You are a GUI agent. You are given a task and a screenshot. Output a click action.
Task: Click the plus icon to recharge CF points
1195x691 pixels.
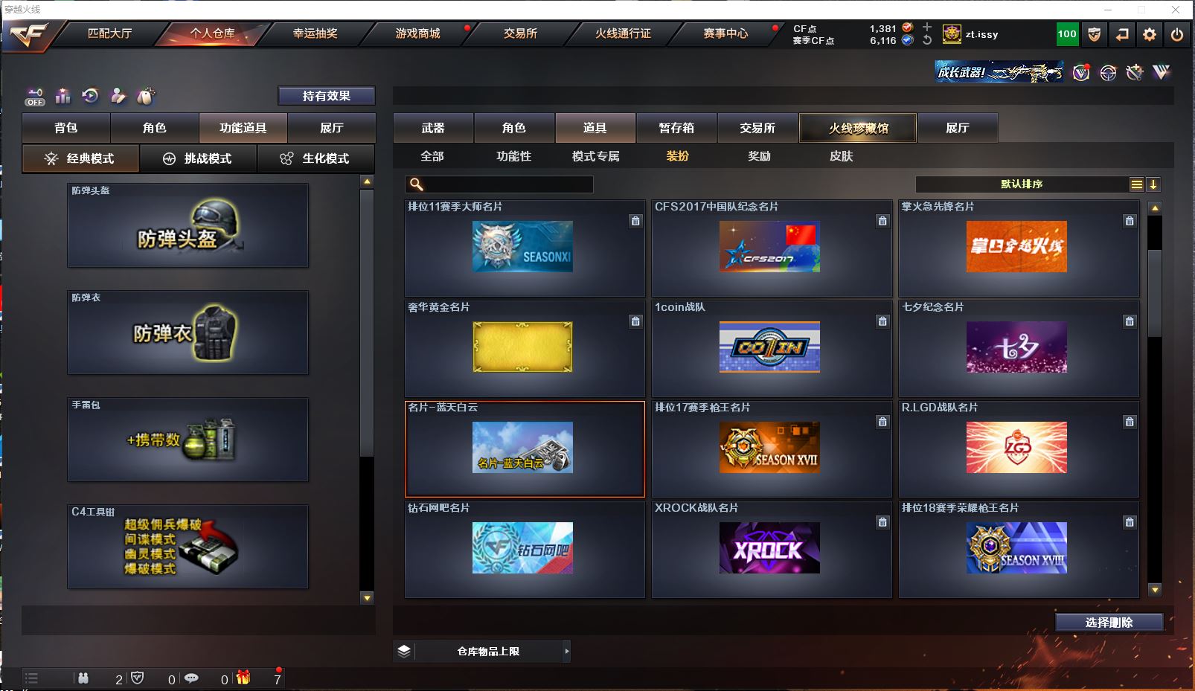(927, 27)
